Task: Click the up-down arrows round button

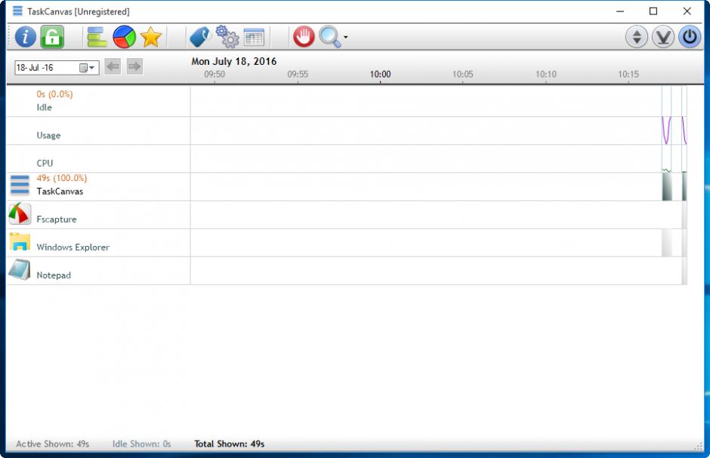Action: pyautogui.click(x=637, y=37)
